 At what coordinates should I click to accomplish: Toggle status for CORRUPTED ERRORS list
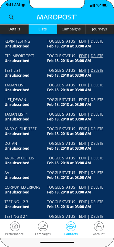(61, 187)
